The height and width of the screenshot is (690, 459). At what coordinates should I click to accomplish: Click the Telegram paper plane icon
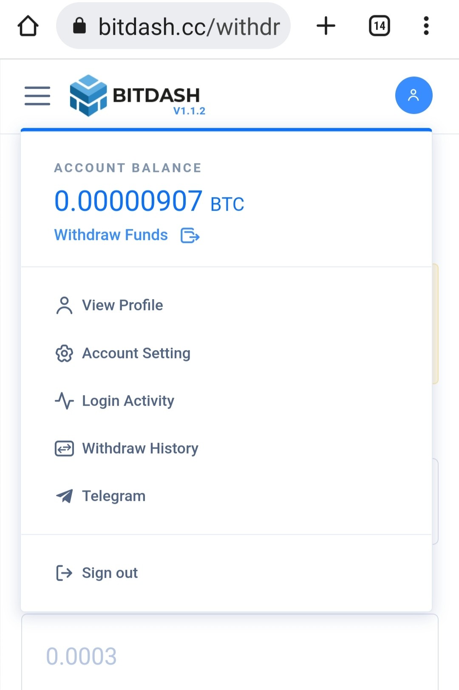click(64, 496)
